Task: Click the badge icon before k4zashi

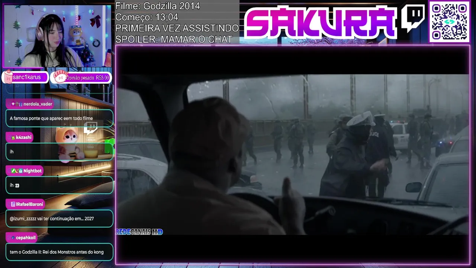Action: [13, 138]
